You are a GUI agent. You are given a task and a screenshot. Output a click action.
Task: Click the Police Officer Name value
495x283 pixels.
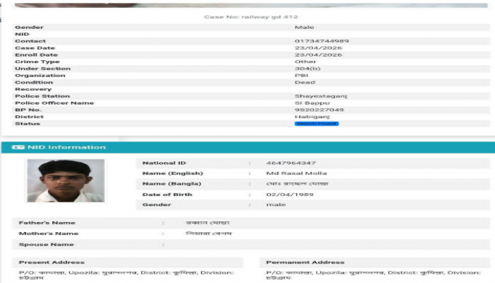tap(310, 103)
